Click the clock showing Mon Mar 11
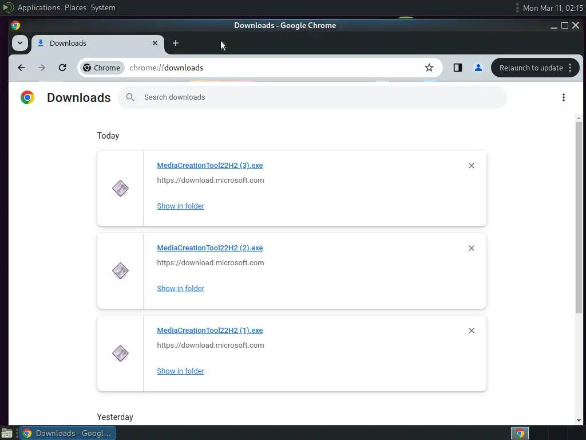Viewport: 586px width, 440px height. click(x=553, y=8)
